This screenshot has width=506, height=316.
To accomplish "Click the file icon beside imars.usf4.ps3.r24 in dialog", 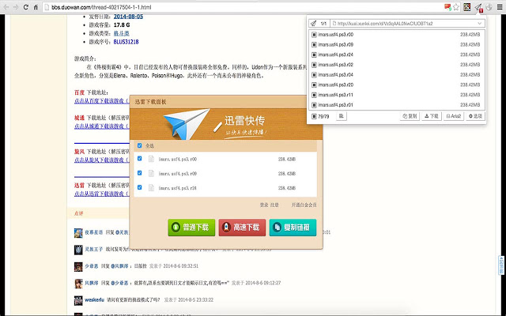I will 151,188.
